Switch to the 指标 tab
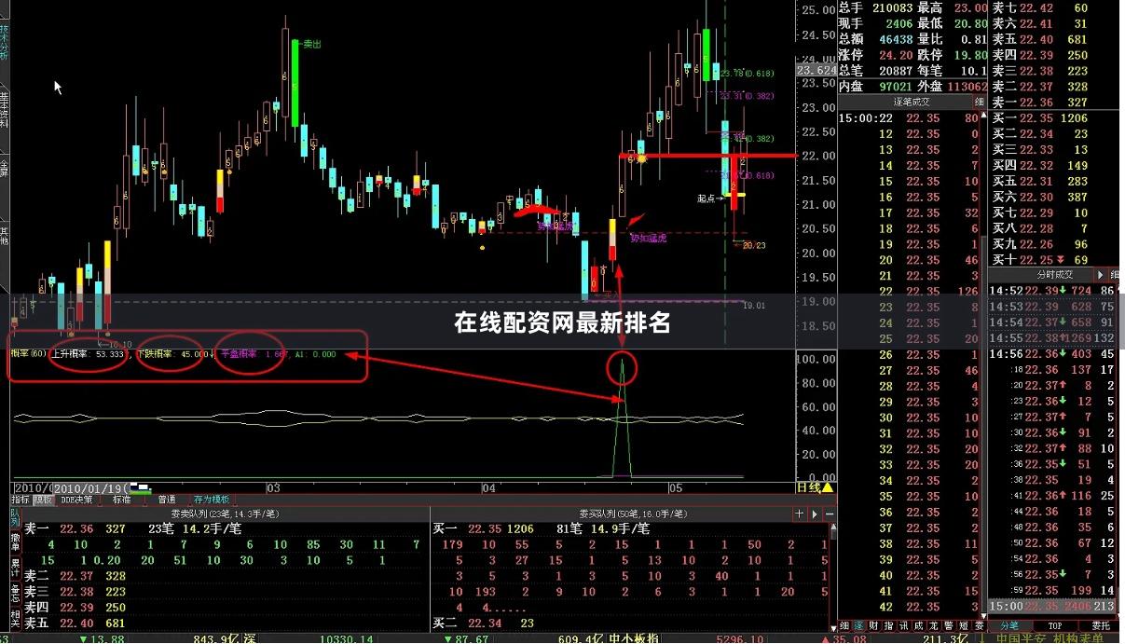This screenshot has height=644, width=1125. [x=20, y=500]
